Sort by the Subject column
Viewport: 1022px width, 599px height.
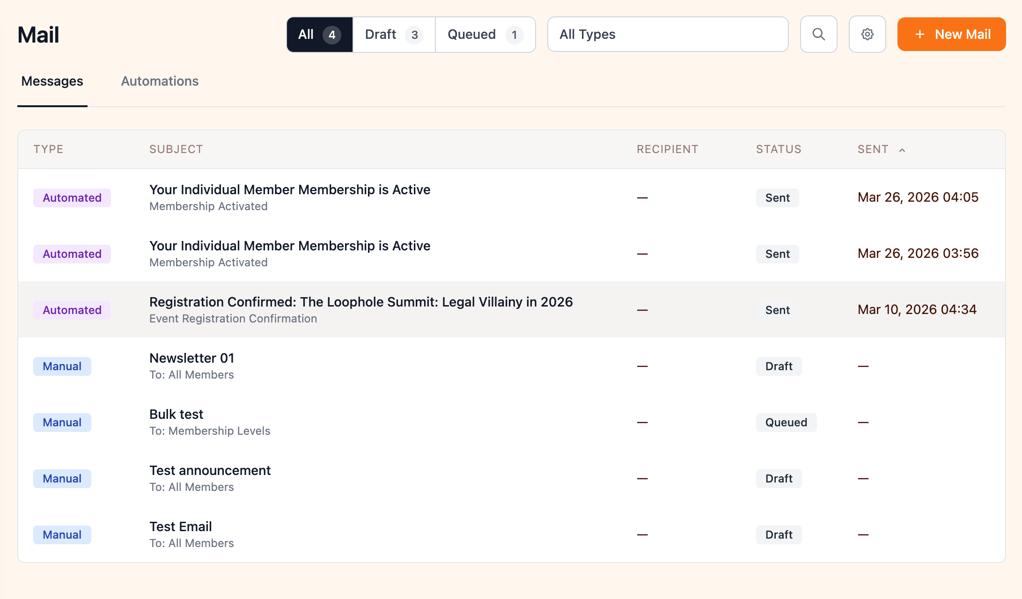coord(176,149)
